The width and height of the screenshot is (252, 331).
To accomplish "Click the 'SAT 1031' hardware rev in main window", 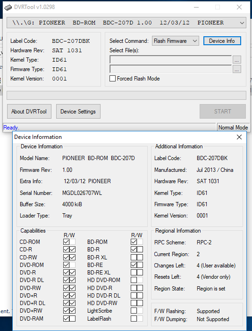I will [x=67, y=50].
